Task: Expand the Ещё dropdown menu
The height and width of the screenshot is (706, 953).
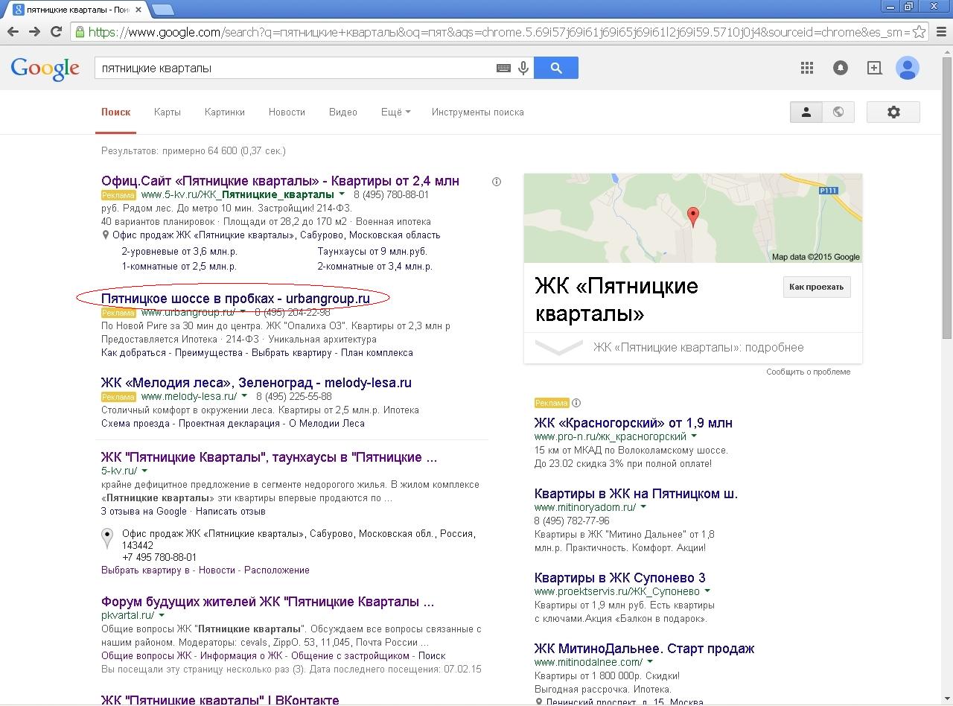Action: [x=395, y=112]
